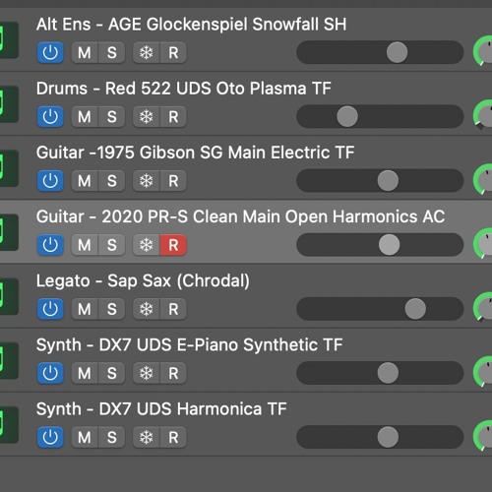Mute the Synth DX7 E-Piano Synthetic track
This screenshot has height=492, width=492.
click(85, 373)
